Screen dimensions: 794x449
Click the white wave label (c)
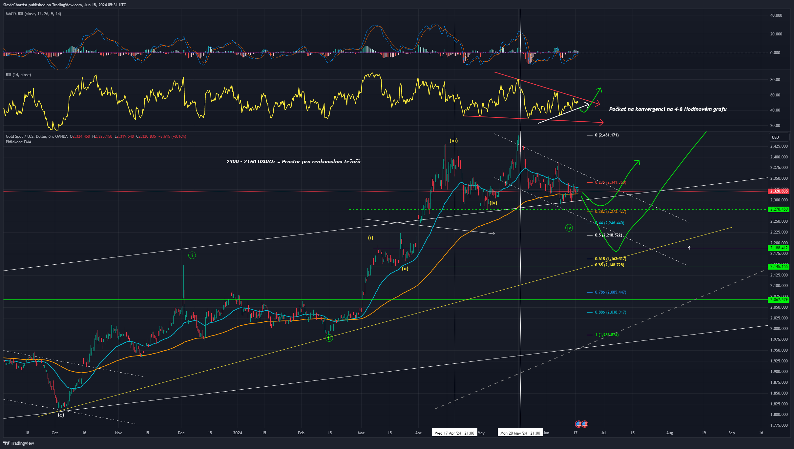pyautogui.click(x=61, y=415)
